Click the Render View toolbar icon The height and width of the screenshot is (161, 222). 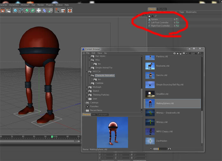tap(3, 10)
